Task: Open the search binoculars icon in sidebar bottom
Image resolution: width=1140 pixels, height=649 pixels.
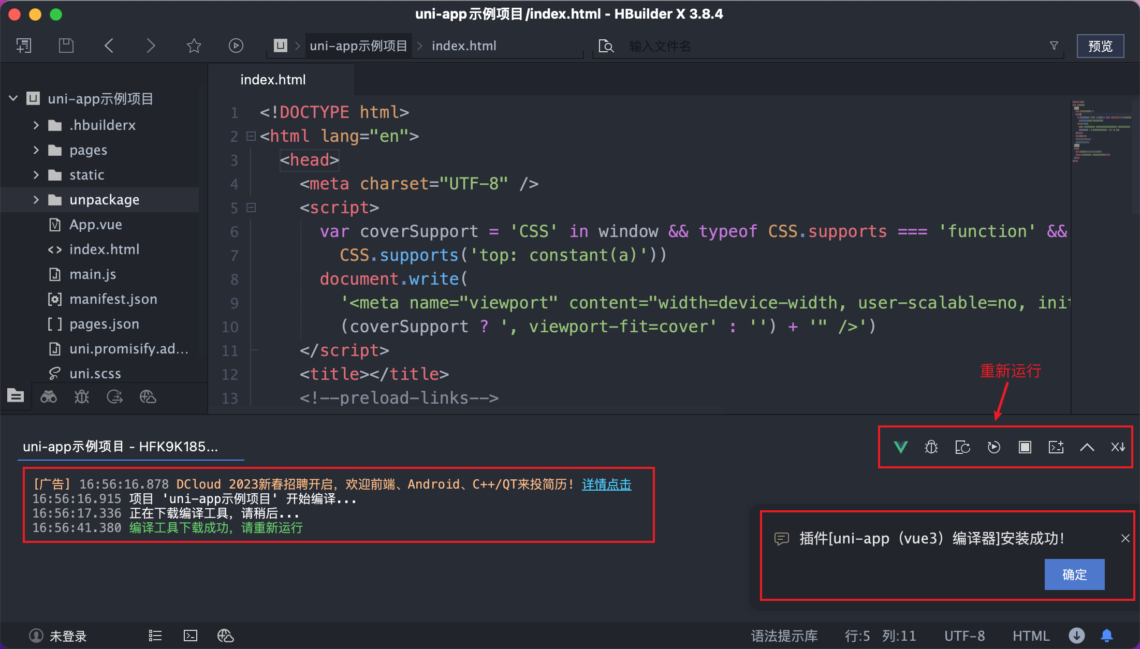Action: pos(49,397)
